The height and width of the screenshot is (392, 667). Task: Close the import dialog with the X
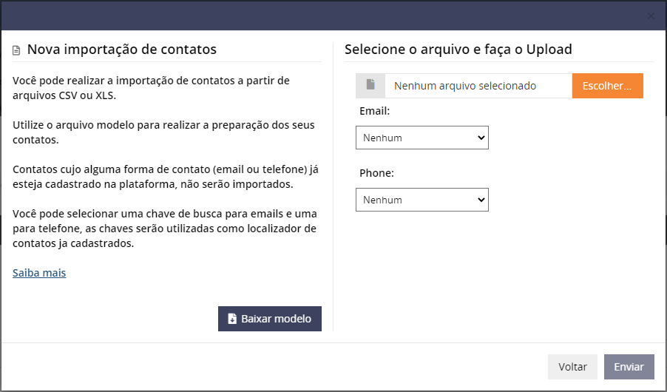[x=651, y=16]
